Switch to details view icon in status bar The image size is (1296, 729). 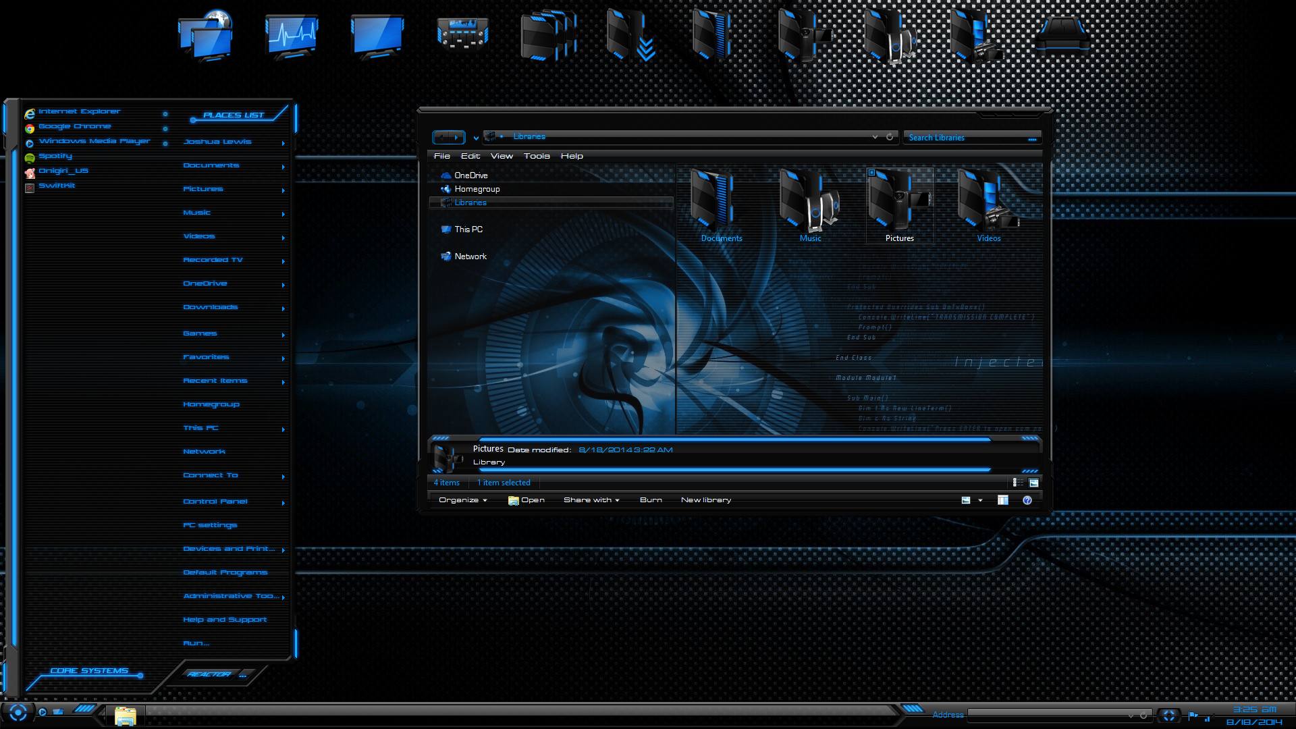tap(1018, 483)
